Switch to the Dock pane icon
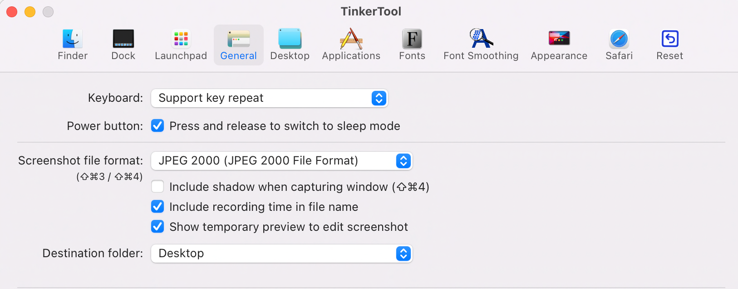The image size is (738, 289). 123,39
